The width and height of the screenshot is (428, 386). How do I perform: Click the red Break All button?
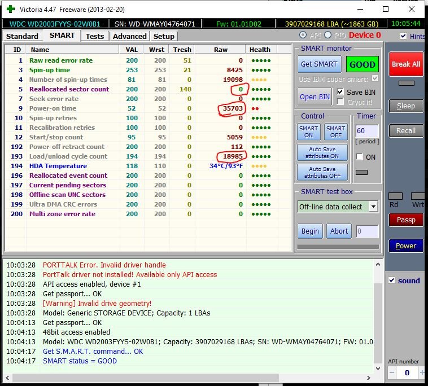[406, 64]
